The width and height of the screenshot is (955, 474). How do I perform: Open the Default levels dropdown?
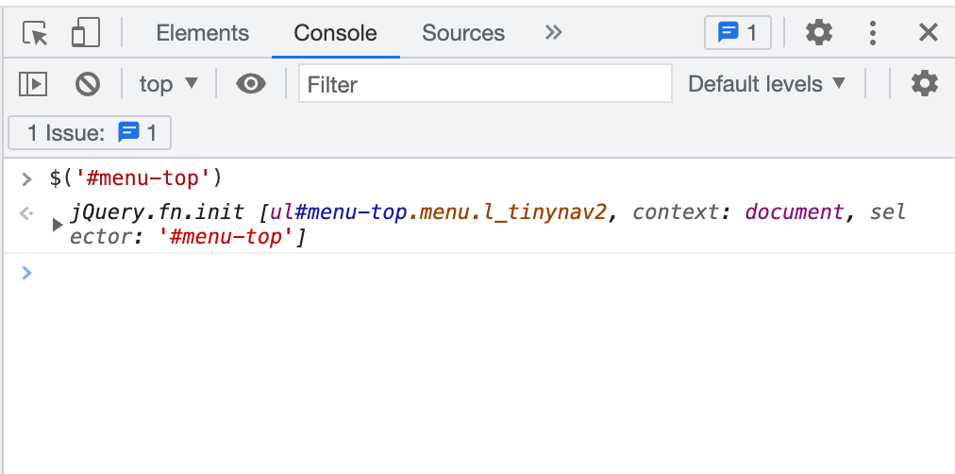[767, 83]
